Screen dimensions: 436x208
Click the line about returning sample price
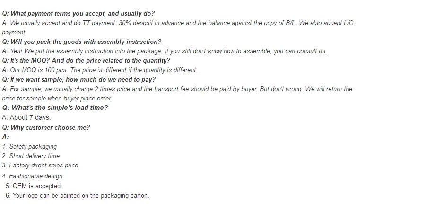tap(57, 99)
